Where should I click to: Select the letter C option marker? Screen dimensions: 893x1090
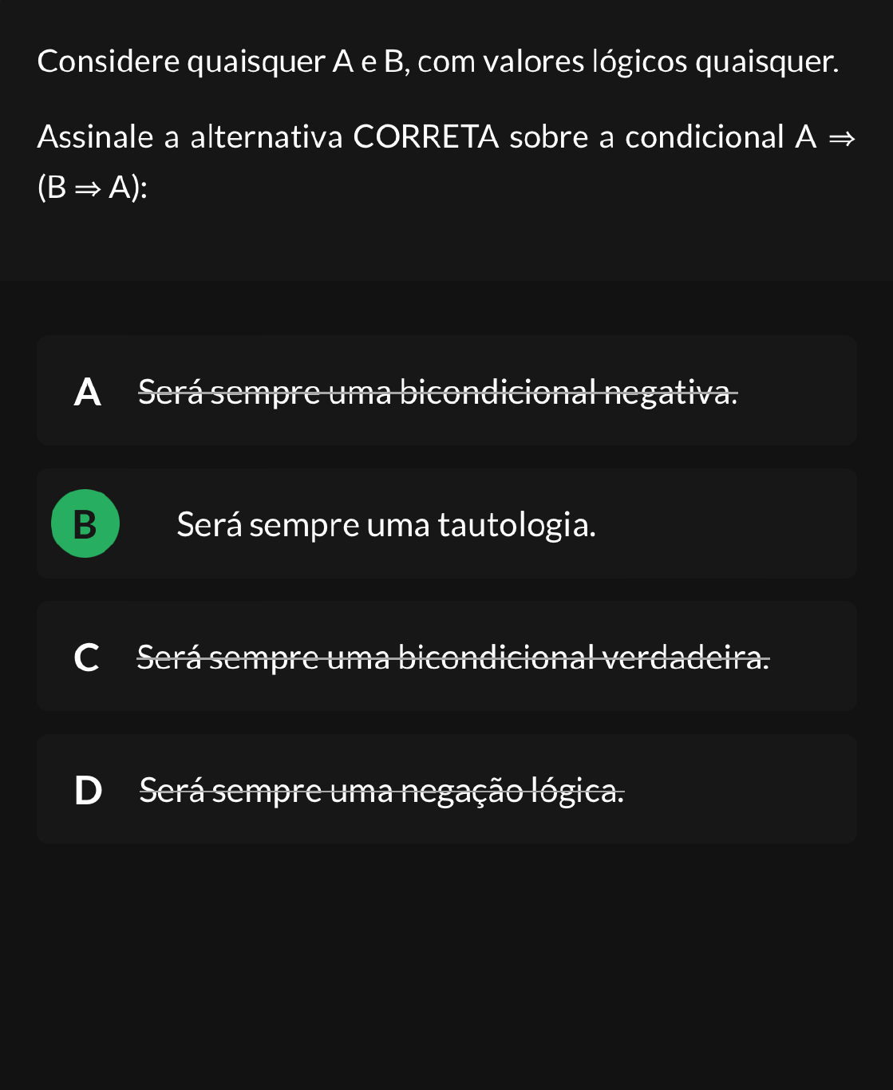click(x=86, y=658)
